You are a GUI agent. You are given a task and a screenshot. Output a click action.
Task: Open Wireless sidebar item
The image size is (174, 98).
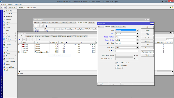tap(8, 19)
